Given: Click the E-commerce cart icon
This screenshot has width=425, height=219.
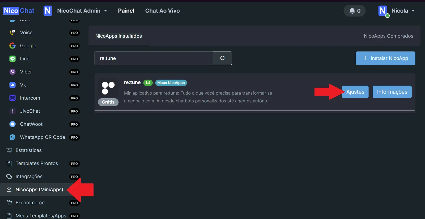Looking at the screenshot, I should 9,203.
